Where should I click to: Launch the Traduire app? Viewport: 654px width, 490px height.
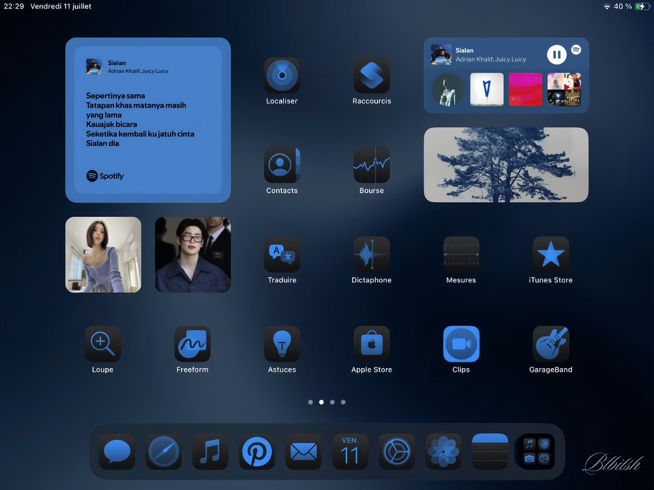[x=282, y=254]
